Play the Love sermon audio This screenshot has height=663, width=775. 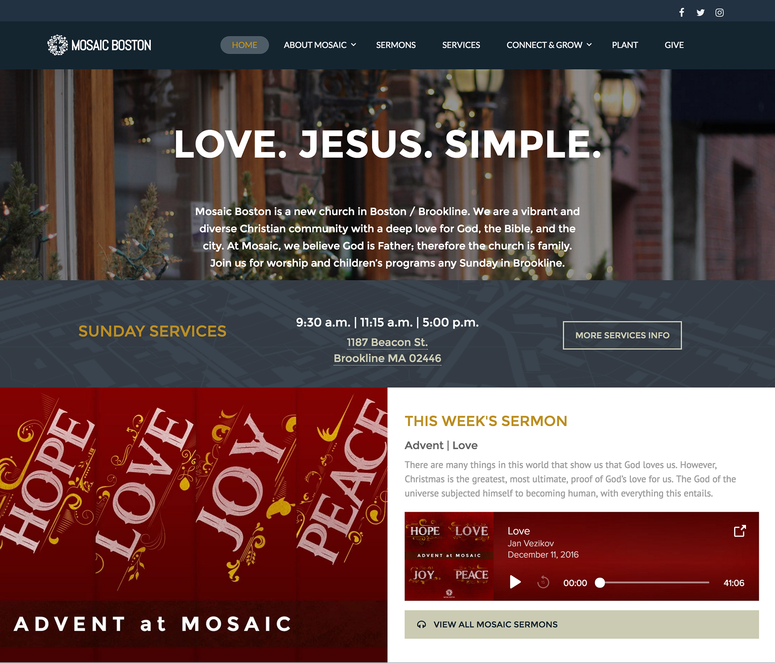click(x=515, y=582)
